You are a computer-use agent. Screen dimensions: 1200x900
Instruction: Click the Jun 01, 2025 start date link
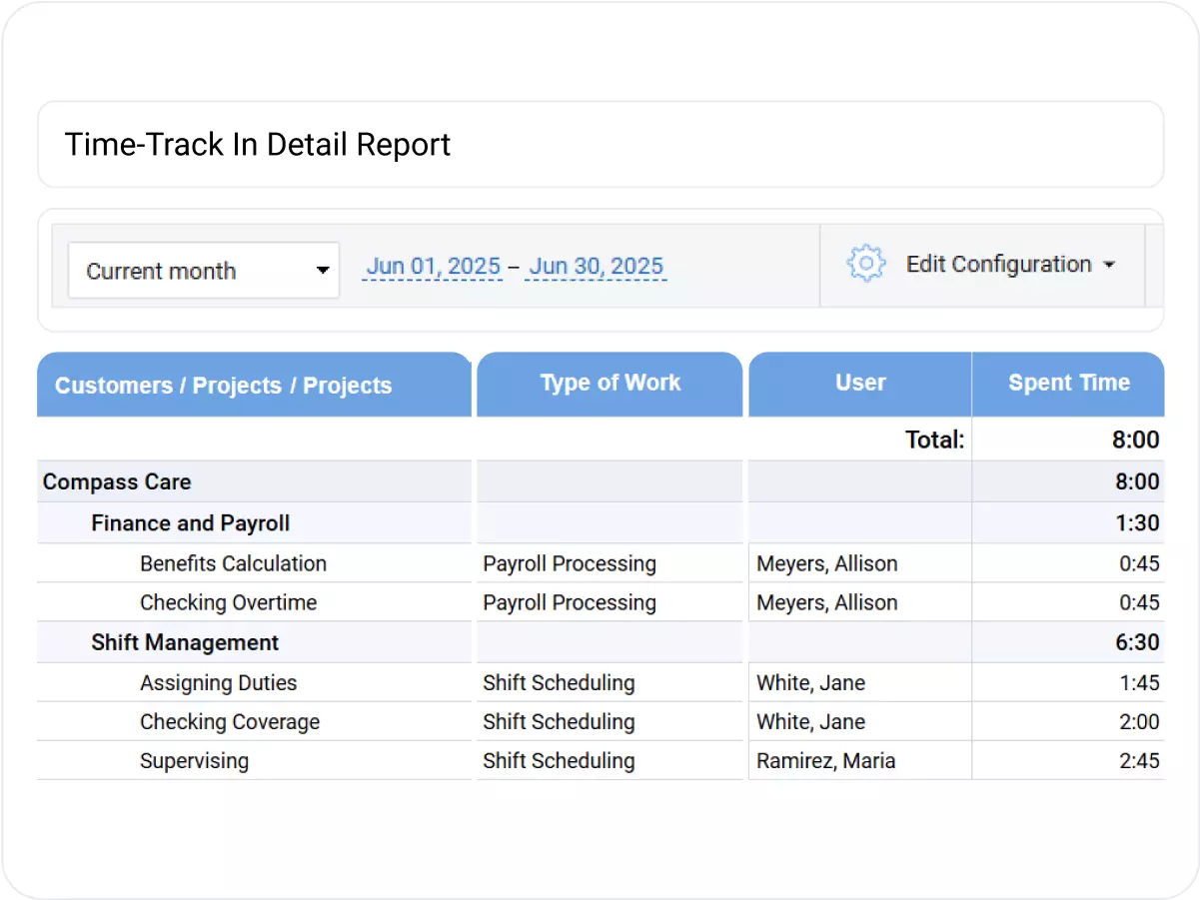(x=432, y=266)
